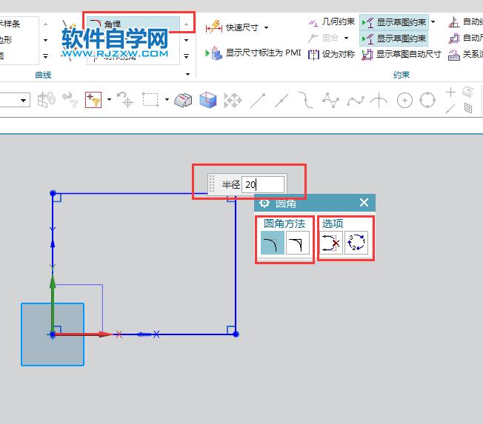
Task: Grab the dotted handle of the 半径 box
Action: [x=212, y=184]
